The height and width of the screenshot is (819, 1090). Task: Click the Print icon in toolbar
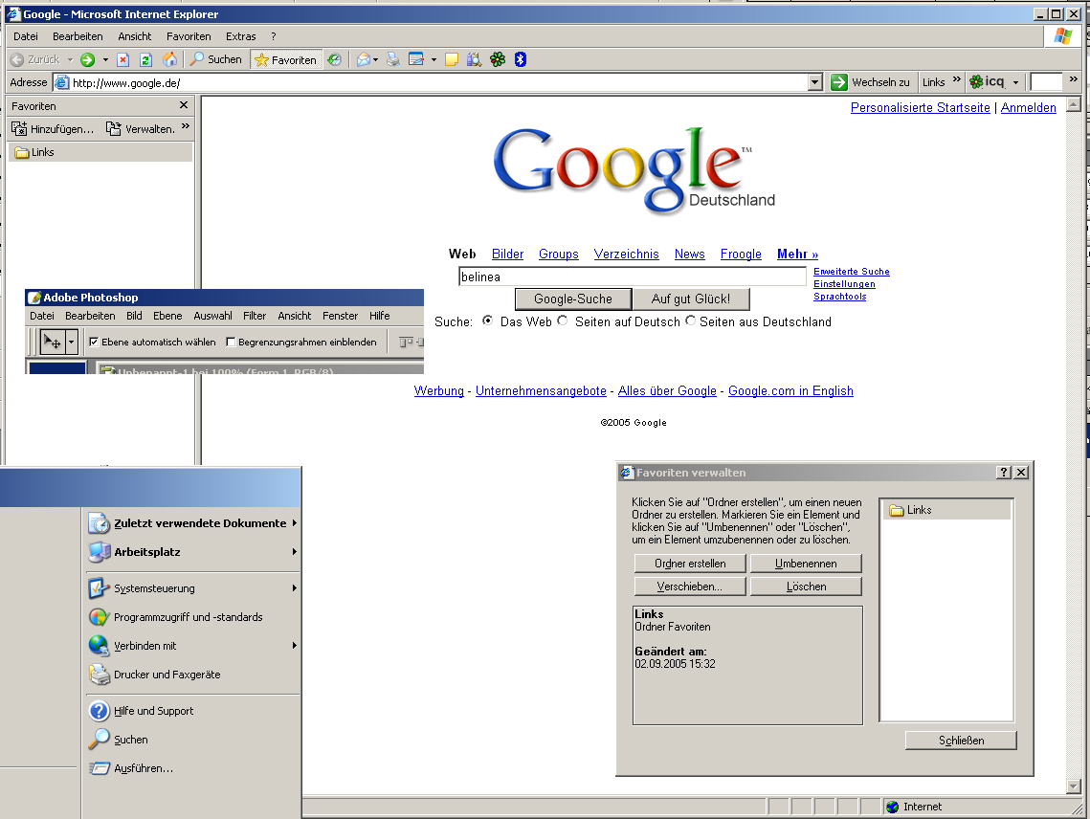click(392, 59)
